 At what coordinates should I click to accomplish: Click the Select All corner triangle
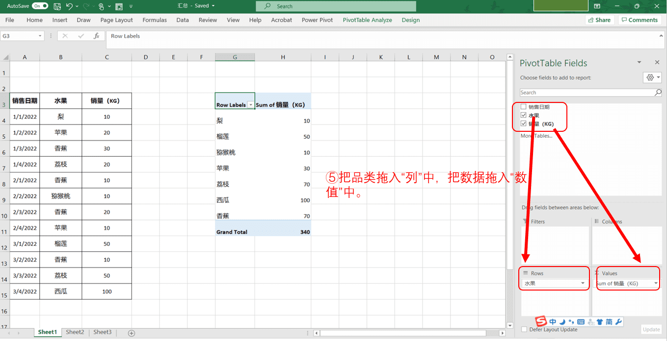5,57
